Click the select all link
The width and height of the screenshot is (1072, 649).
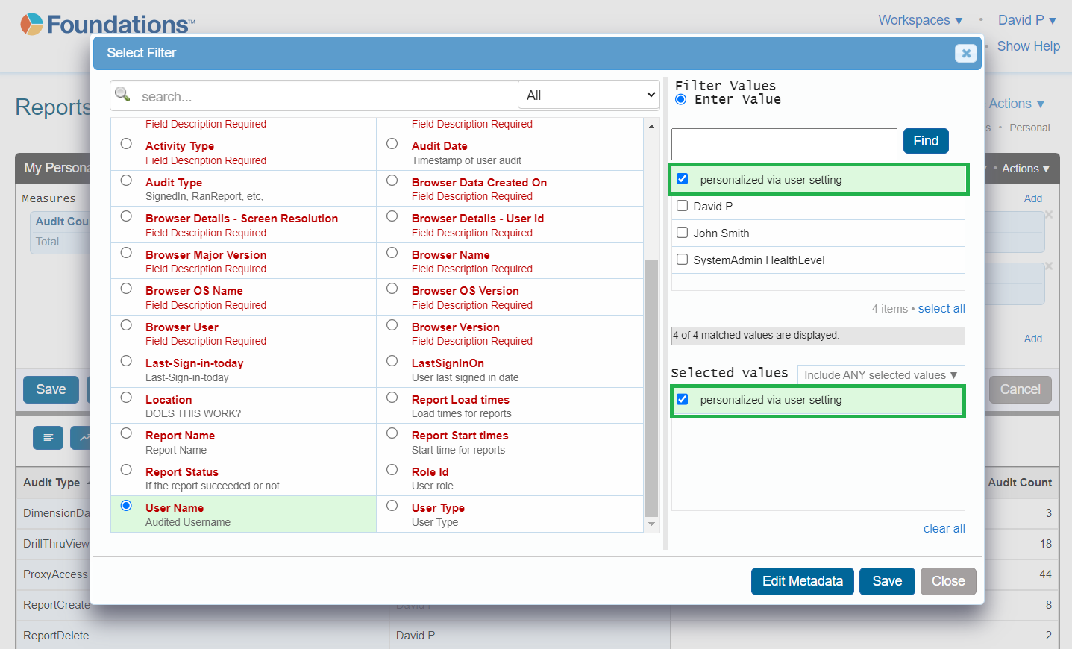pyautogui.click(x=941, y=308)
